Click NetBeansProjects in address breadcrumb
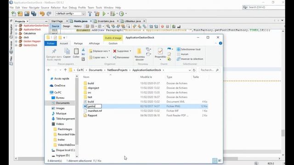Viewport: 294px width, 165px height. pos(117,70)
